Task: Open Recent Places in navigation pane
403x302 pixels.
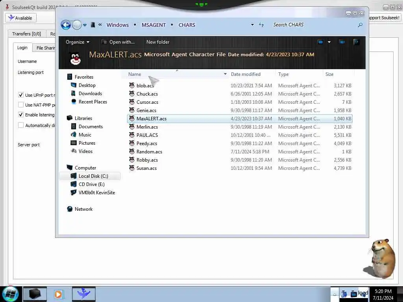Action: pyautogui.click(x=93, y=102)
